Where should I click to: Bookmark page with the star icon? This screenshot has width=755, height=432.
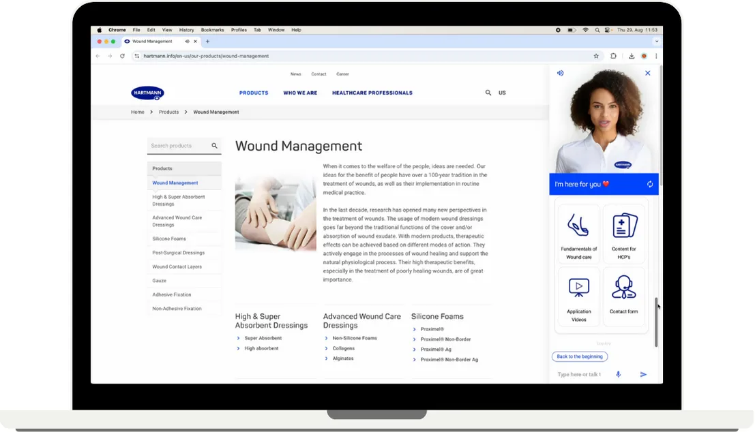coord(595,56)
